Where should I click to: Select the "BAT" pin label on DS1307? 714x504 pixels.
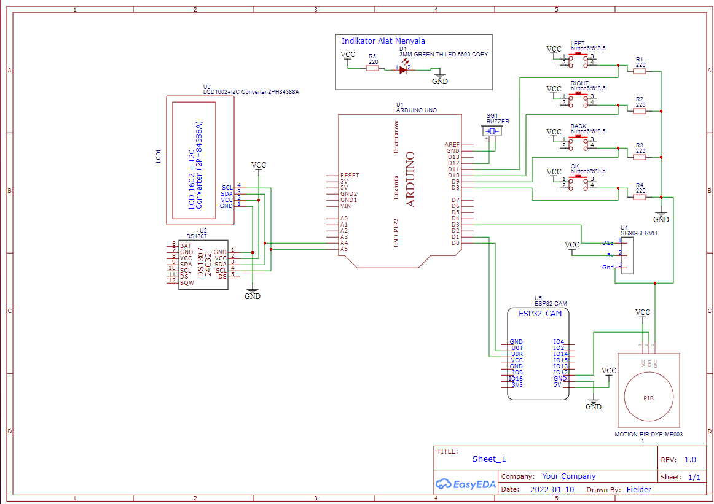click(186, 246)
